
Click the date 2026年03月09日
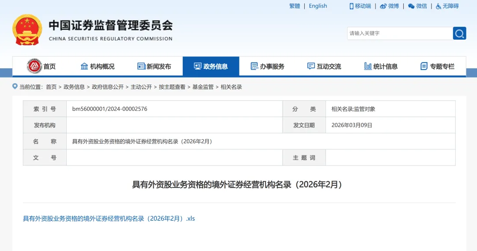352,125
